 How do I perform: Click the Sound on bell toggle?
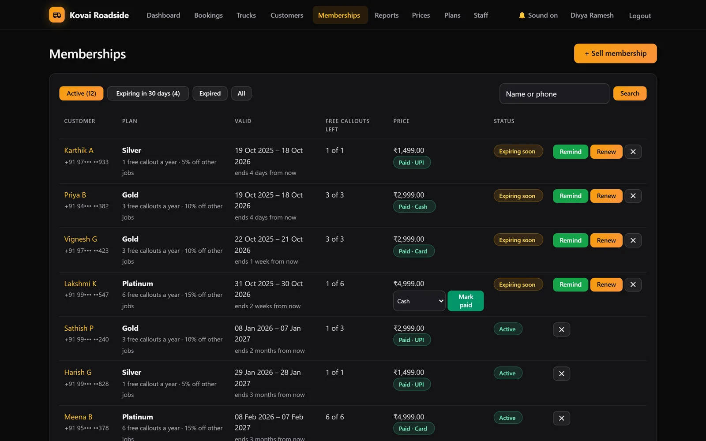coord(538,15)
